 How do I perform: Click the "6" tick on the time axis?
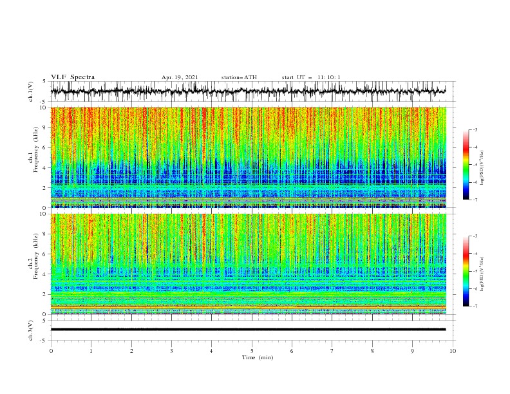point(292,351)
